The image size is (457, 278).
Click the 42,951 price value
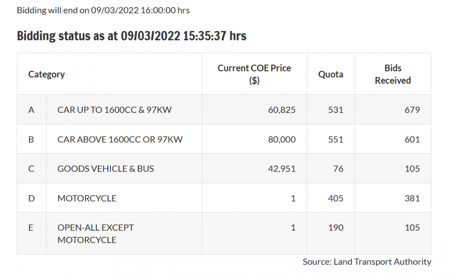pyautogui.click(x=282, y=169)
